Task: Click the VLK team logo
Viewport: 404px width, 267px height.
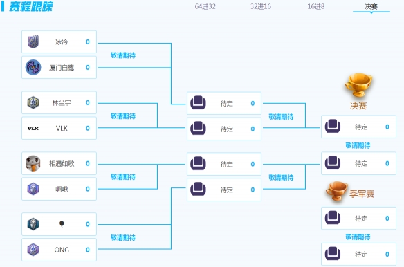Action: click(33, 129)
